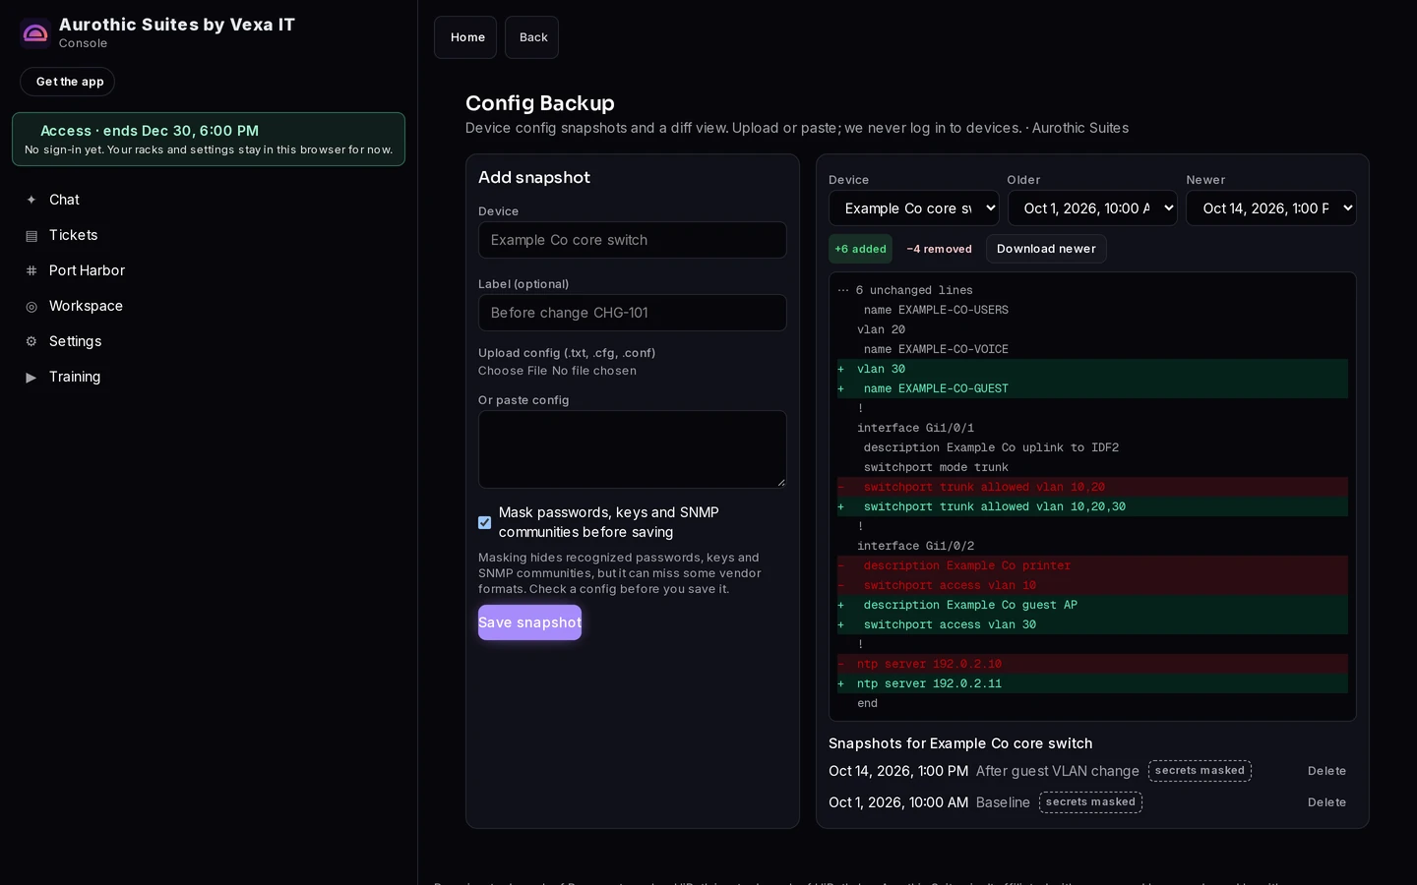
Task: Click the paste config text area
Action: click(633, 449)
